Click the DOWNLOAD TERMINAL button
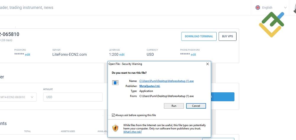This screenshot has width=296, height=140. (x=199, y=36)
